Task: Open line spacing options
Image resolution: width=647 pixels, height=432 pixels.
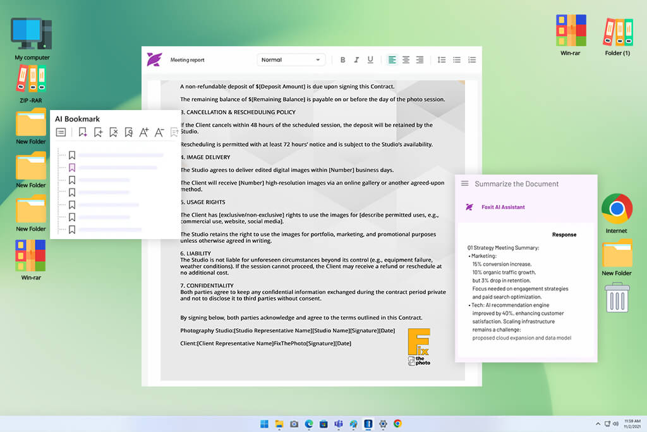Action: 442,60
